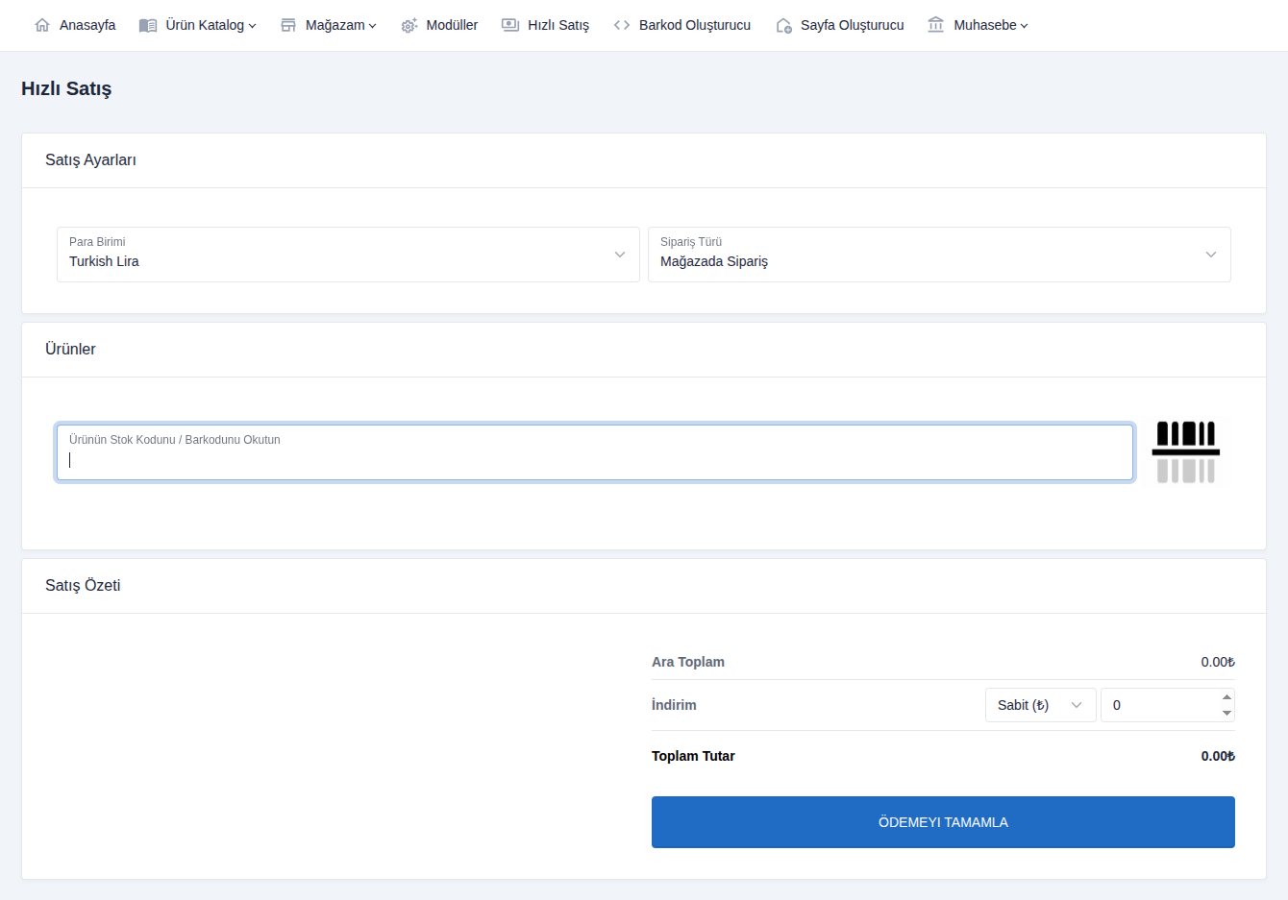Open the Mağazam menu

pyautogui.click(x=340, y=25)
